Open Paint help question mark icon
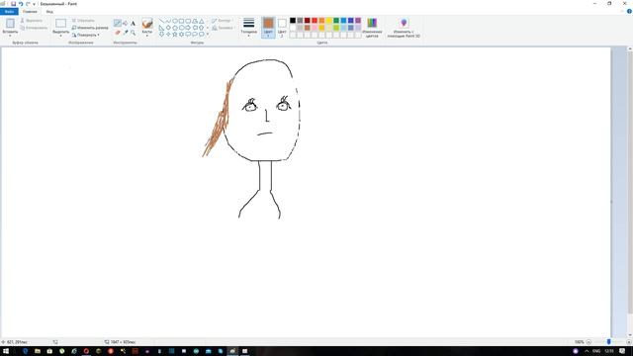 pos(629,11)
